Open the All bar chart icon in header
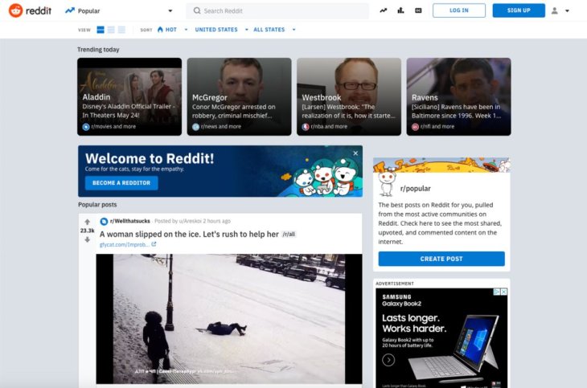Screen dimensions: 587x388 coord(400,10)
